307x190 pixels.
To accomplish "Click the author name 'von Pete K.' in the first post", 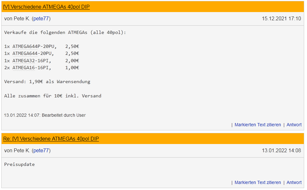I will [17, 19].
